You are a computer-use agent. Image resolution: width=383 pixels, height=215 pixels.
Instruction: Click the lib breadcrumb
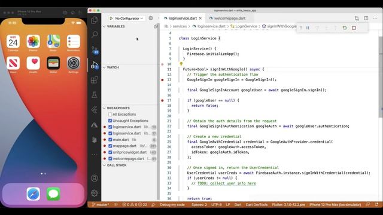(166, 26)
